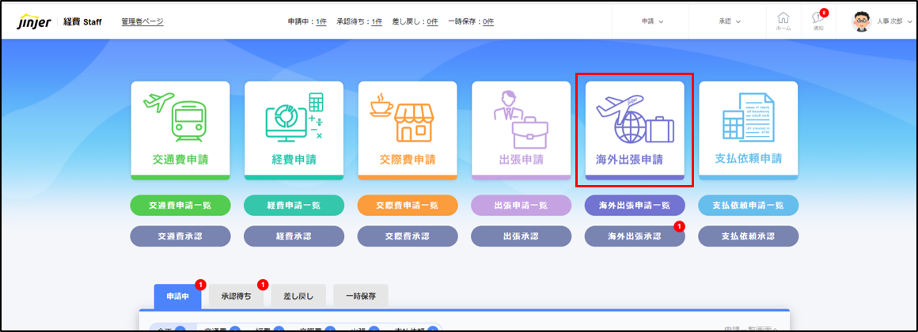Viewport: 918px width, 332px height.
Task: Click the jinjer logo
Action: (x=35, y=21)
